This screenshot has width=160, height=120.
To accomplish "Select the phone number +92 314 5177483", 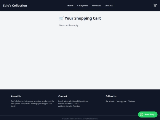I will (71, 104).
